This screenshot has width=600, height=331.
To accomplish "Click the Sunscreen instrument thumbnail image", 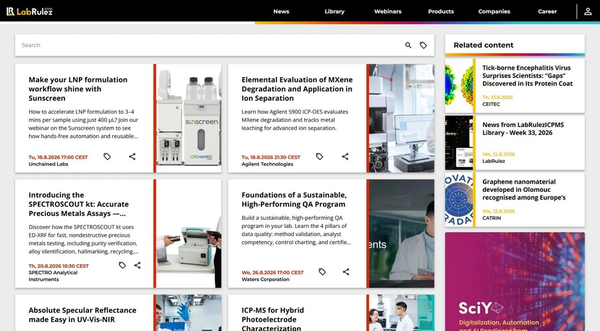I will click(x=188, y=118).
